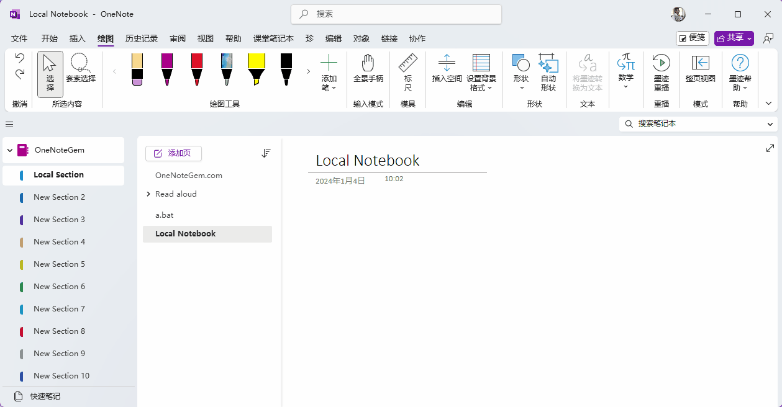Open 设置背景格式 dropdown
Image resolution: width=782 pixels, height=407 pixels.
[x=481, y=73]
